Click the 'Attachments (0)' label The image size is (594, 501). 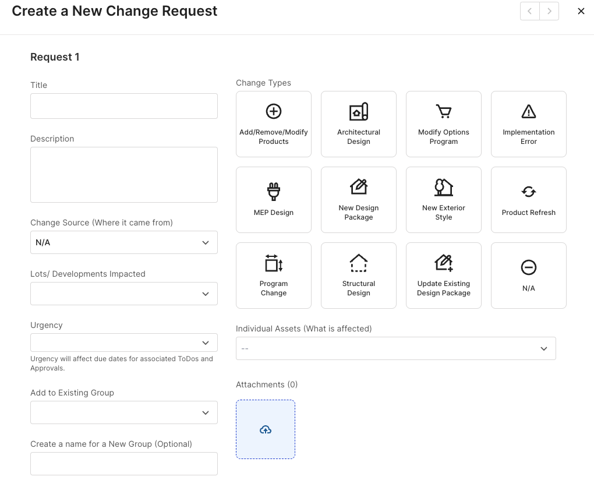pyautogui.click(x=267, y=384)
